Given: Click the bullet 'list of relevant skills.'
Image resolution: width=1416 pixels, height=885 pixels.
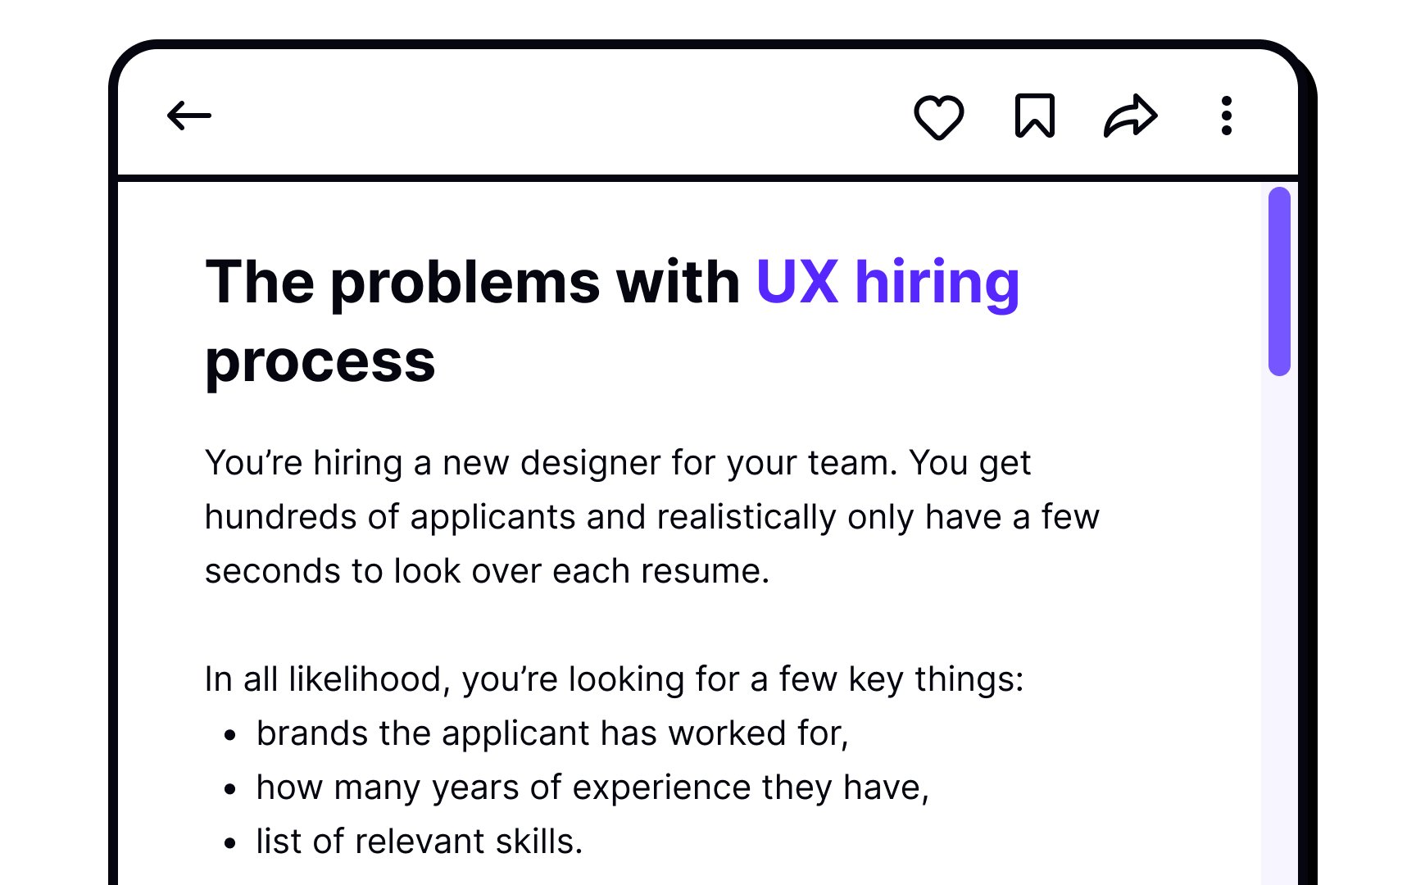Looking at the screenshot, I should [420, 842].
